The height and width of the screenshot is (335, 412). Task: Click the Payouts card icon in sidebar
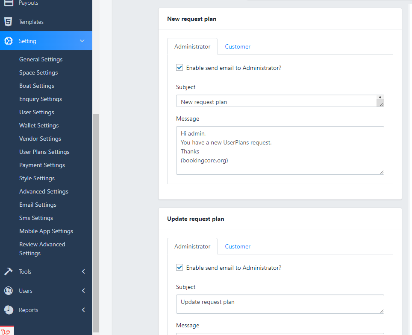pos(9,3)
